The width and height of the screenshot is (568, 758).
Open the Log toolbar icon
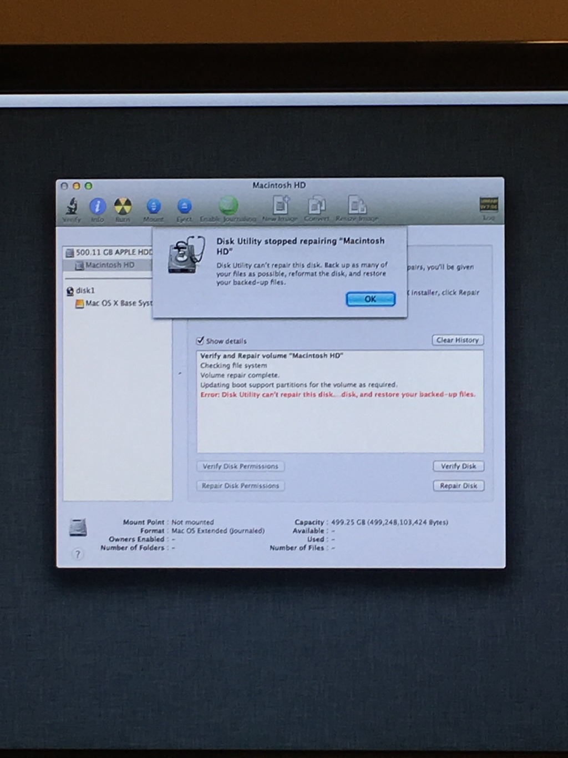[x=489, y=204]
